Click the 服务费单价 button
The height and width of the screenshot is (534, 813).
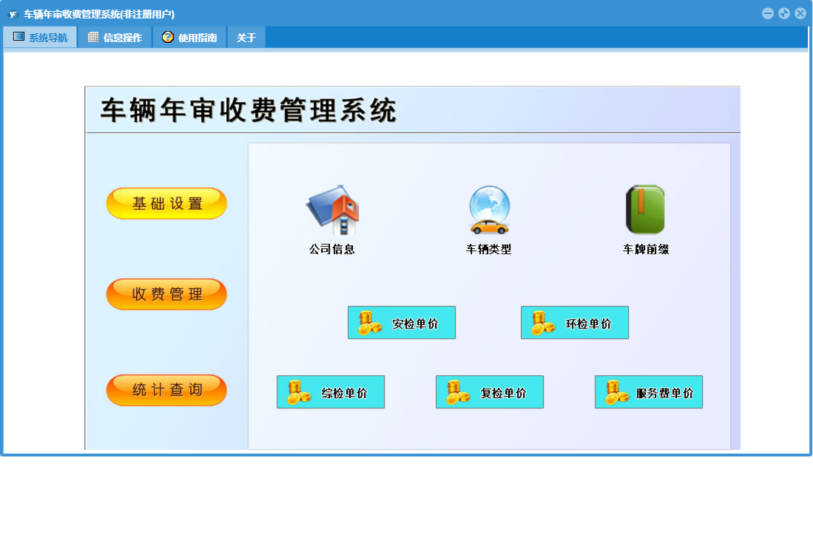click(649, 391)
